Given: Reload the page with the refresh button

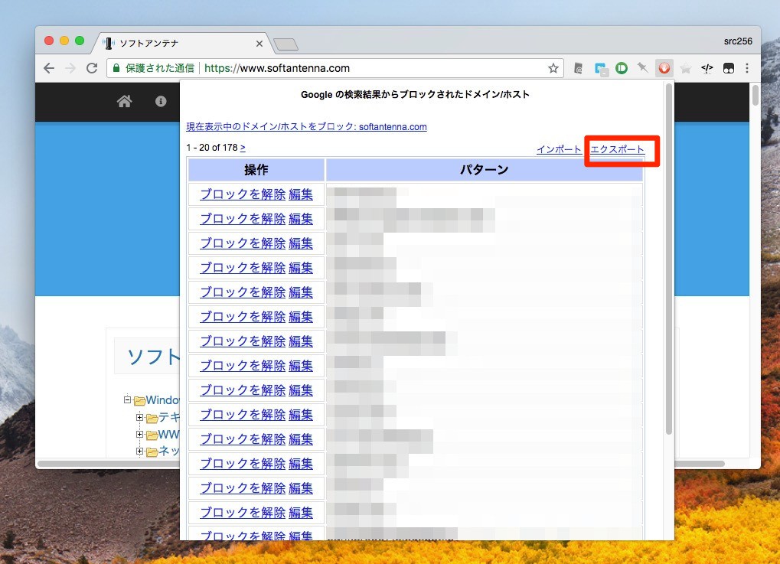Looking at the screenshot, I should 92,68.
